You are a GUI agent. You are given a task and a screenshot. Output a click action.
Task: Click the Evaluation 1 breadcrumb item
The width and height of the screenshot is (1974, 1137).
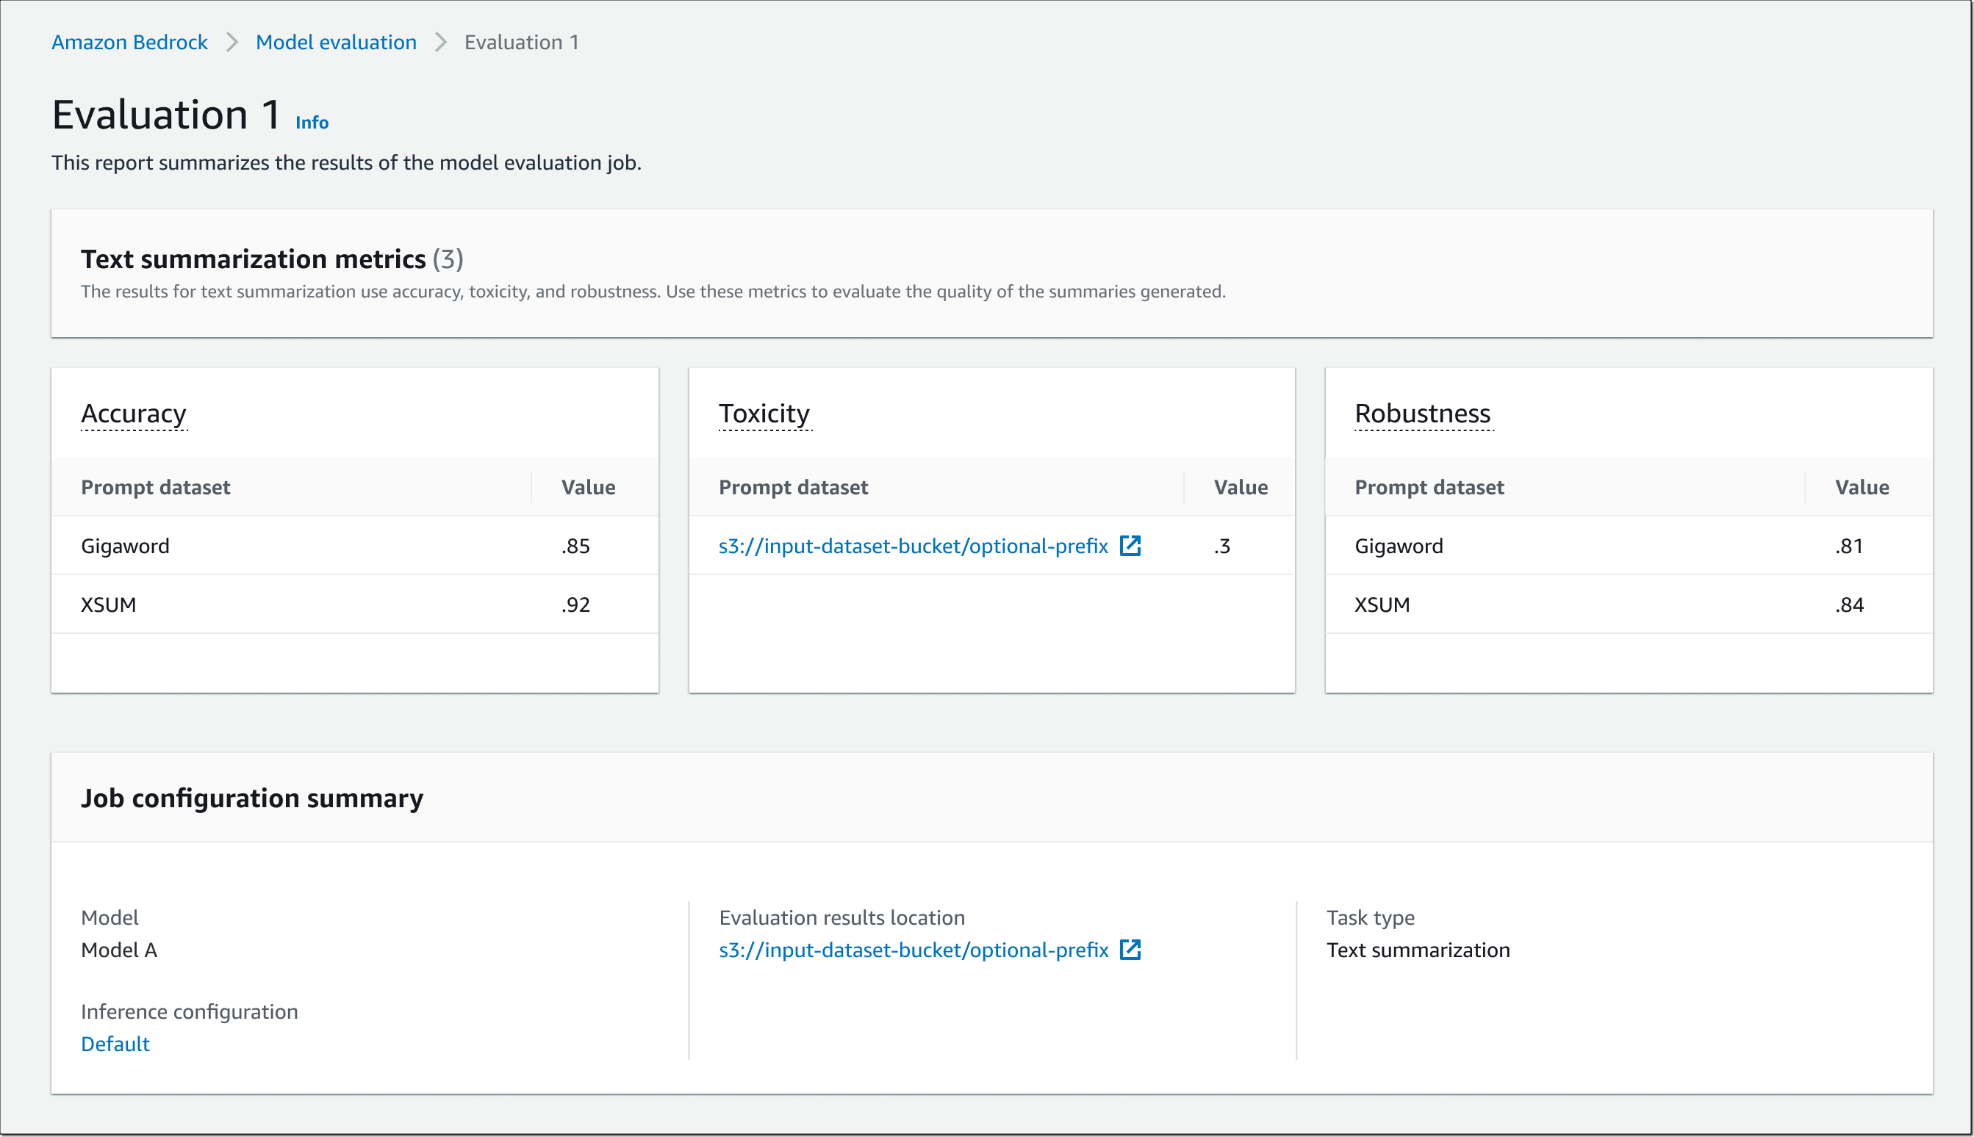click(521, 42)
